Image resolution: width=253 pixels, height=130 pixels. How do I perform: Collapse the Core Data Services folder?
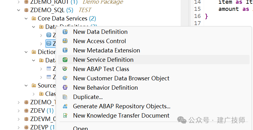pyautogui.click(x=26, y=19)
